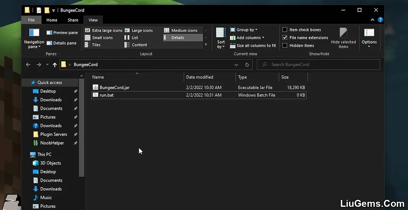Screen dimensions: 408x210
Task: Click the 18,290 KB size cell
Action: coord(296,87)
